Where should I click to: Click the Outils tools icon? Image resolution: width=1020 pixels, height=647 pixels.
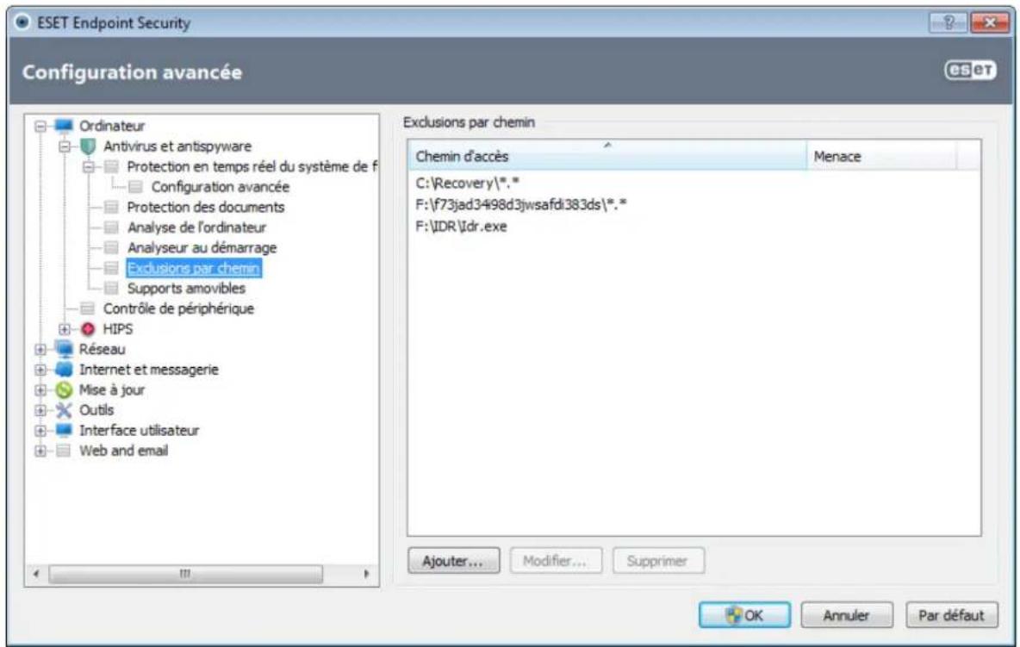(64, 410)
